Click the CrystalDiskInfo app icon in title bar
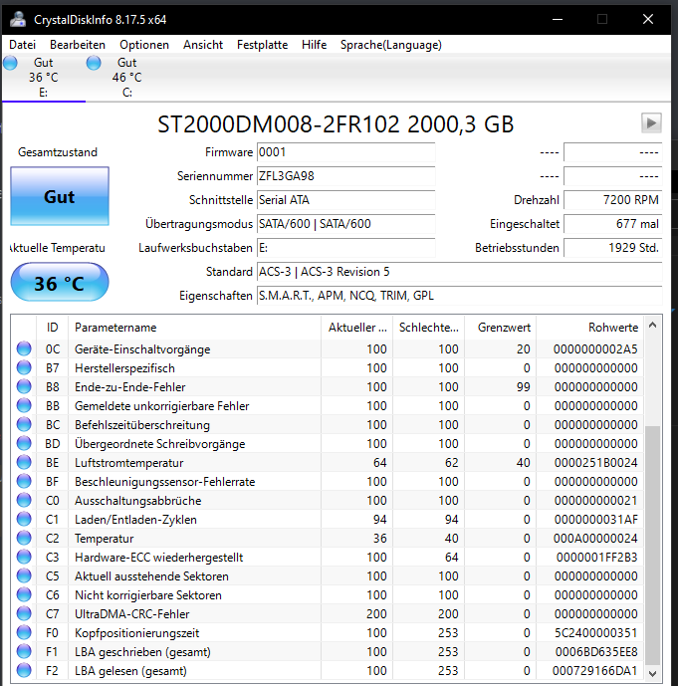Screen dimensions: 678x686 17,19
